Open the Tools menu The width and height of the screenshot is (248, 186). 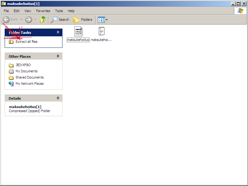click(x=59, y=11)
